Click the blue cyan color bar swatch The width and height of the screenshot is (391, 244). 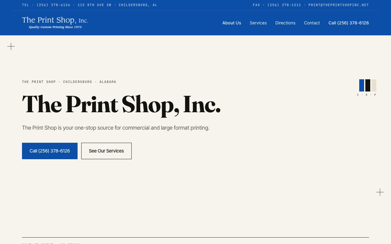(x=362, y=85)
